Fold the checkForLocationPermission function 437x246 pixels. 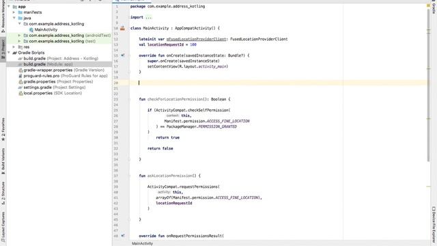coord(129,99)
